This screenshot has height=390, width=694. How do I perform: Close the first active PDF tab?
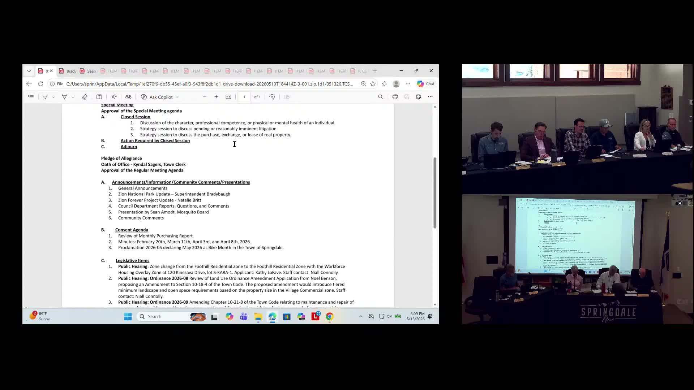(x=51, y=71)
